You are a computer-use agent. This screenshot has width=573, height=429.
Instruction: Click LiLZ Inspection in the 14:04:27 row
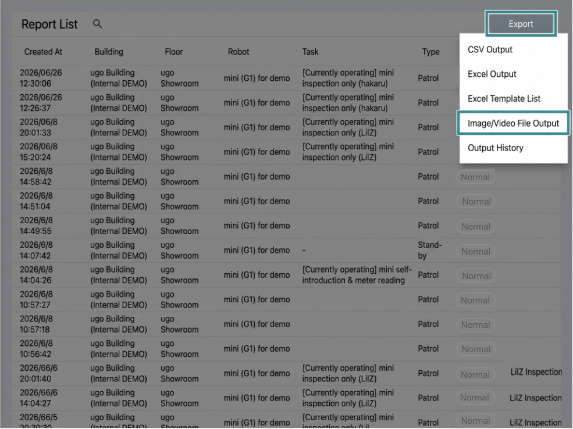coord(535,398)
